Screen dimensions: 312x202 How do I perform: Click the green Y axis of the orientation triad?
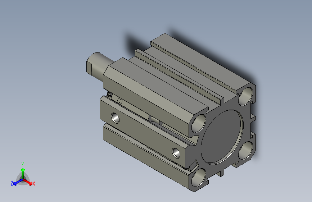click(23, 173)
